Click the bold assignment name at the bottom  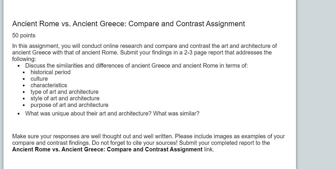click(x=107, y=149)
